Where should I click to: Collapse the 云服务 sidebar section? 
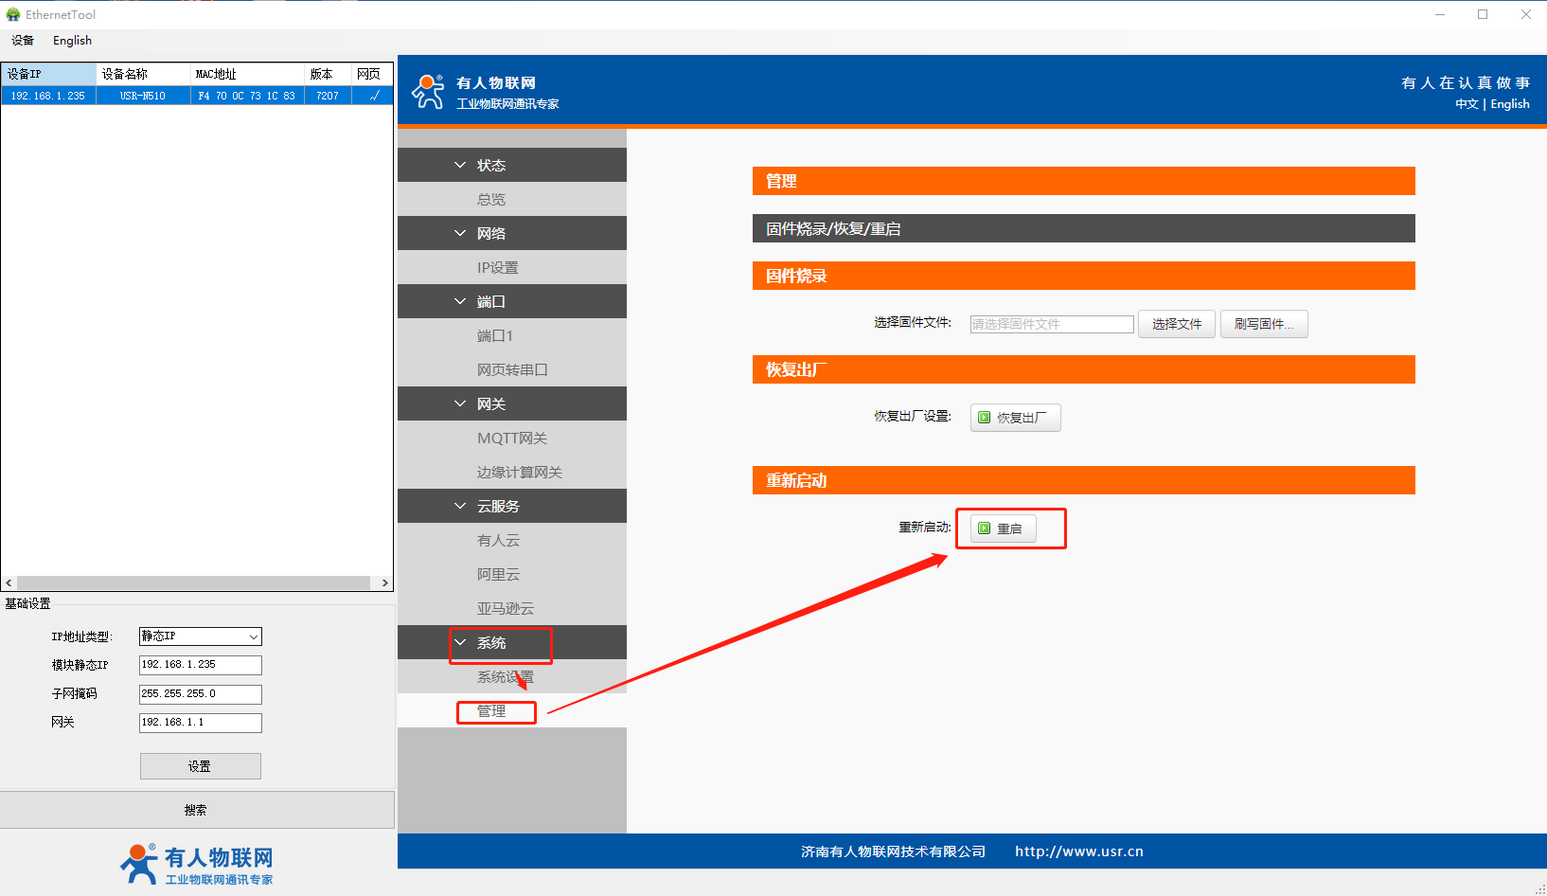click(x=460, y=506)
